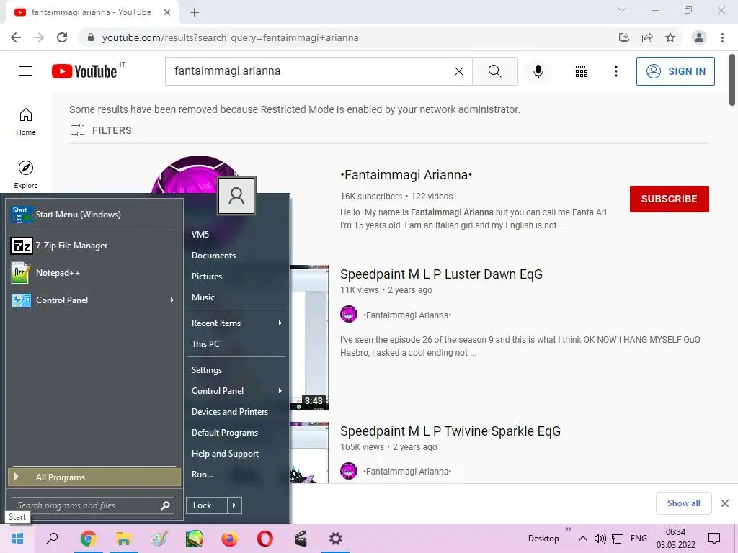Click Search programs and files box
738x553 pixels.
(x=93, y=505)
